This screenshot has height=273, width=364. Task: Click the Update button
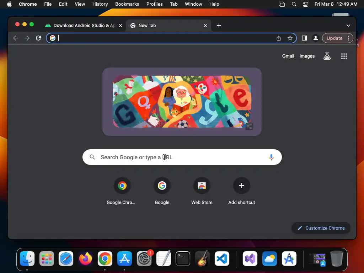tap(334, 38)
